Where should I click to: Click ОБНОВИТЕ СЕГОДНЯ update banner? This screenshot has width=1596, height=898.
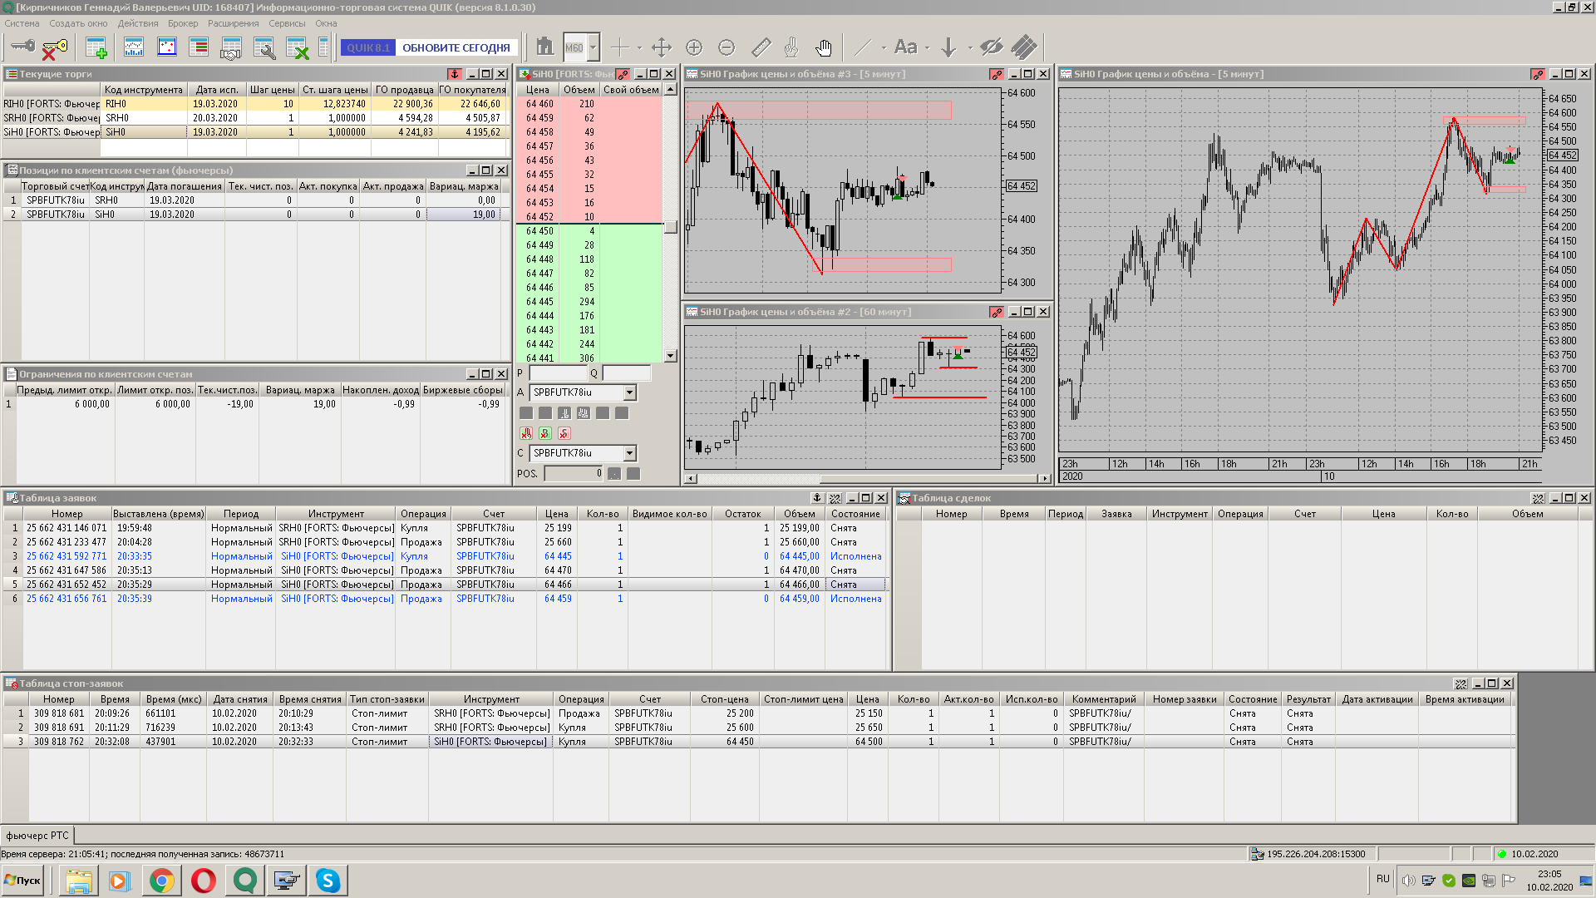pyautogui.click(x=456, y=47)
